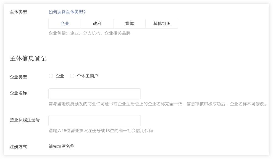Click the 营业执照注册号 input field
The image size is (273, 159).
[95, 120]
